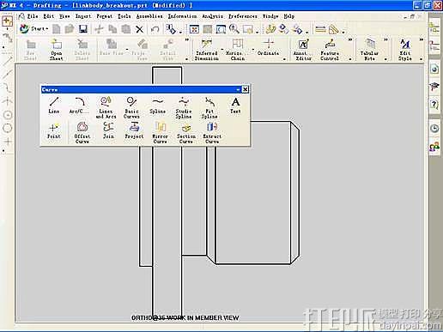
Task: Click the Offset Curve icon
Action: [82, 132]
